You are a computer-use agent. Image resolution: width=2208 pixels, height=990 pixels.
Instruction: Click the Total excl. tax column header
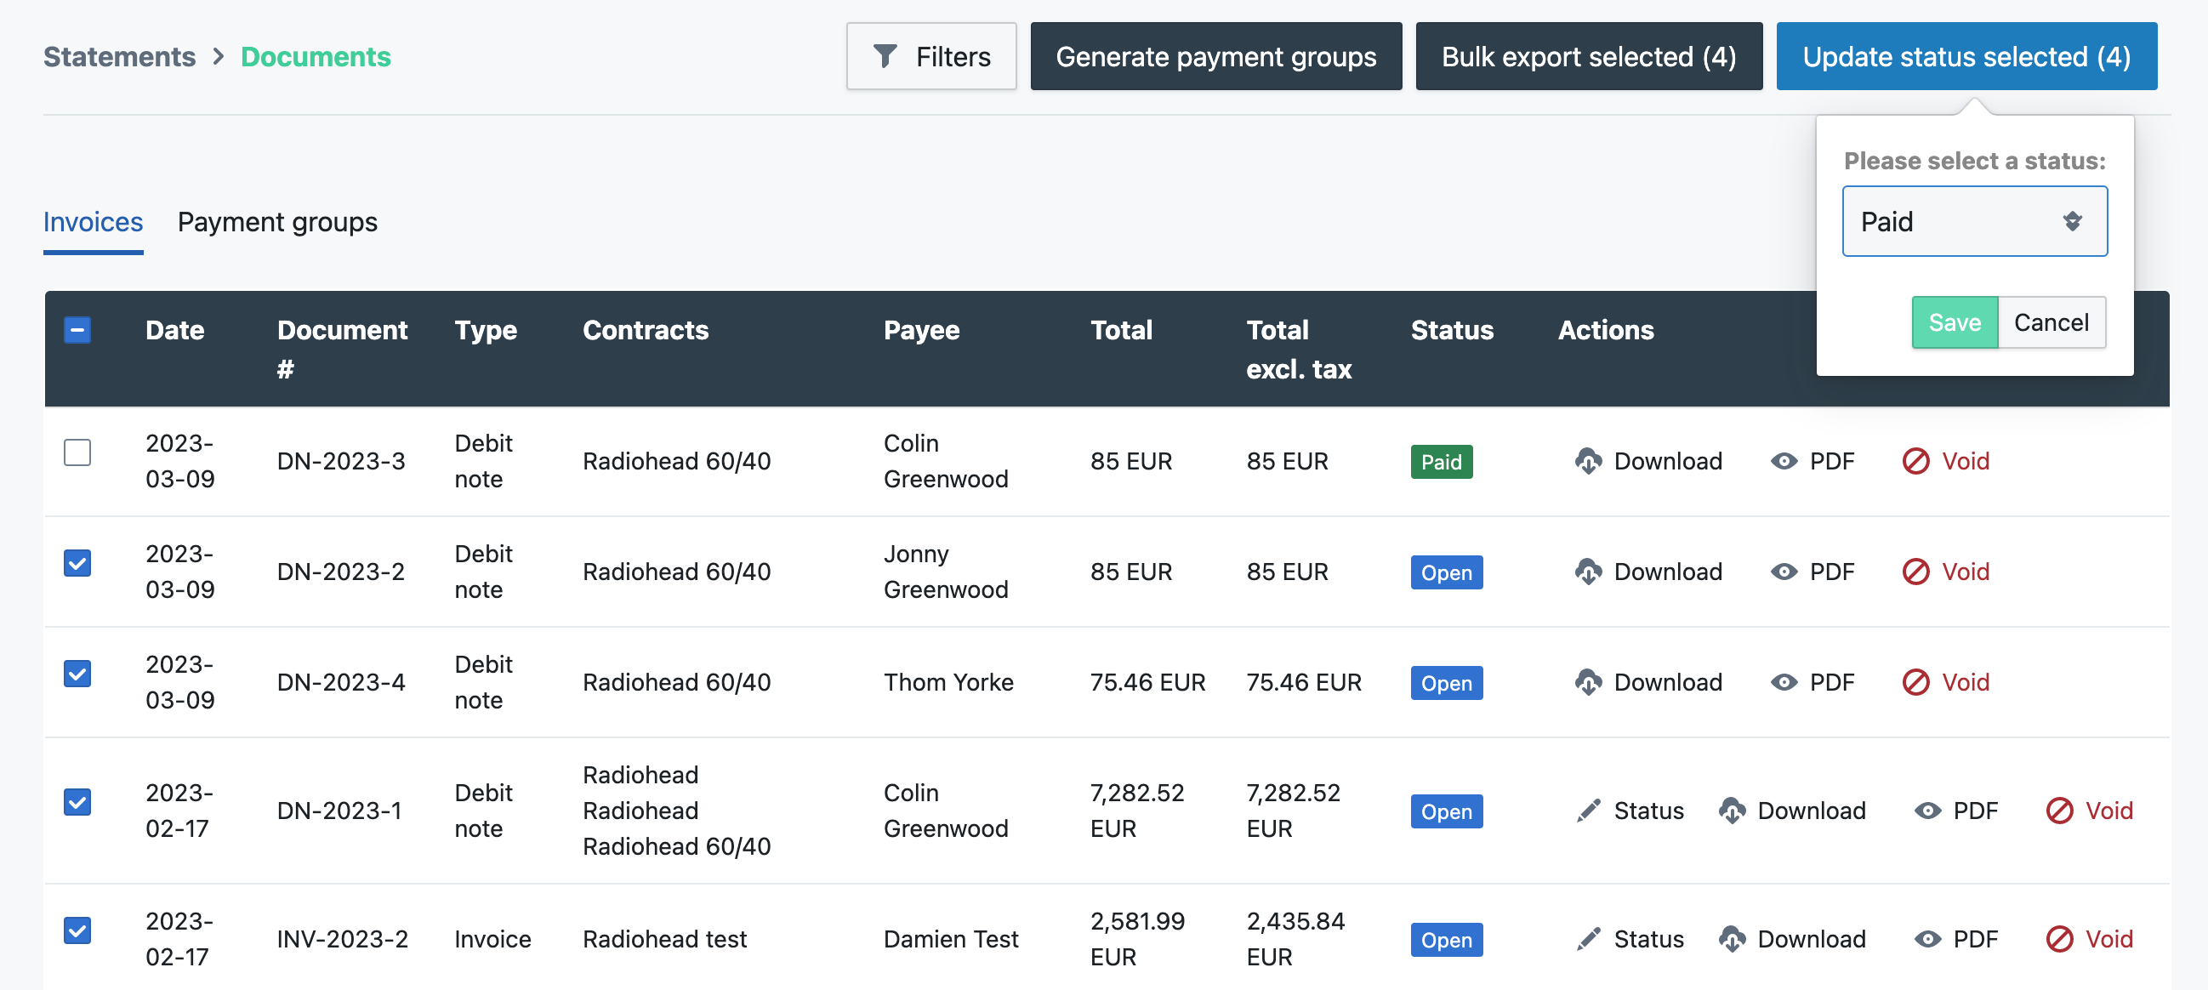[1299, 350]
